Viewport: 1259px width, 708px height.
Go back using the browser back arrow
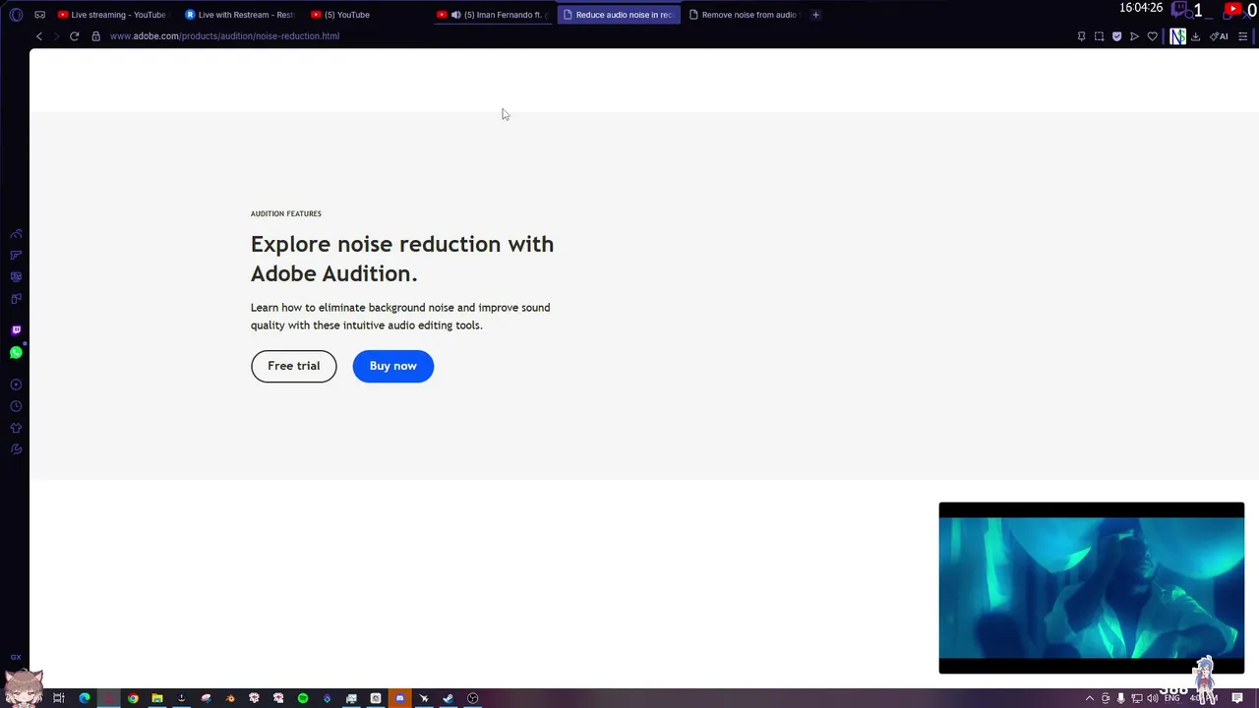click(39, 36)
